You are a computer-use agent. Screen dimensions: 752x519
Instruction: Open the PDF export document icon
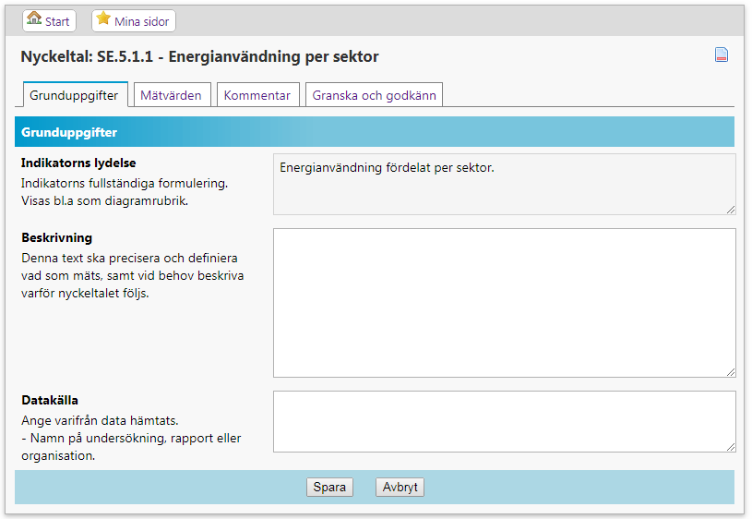pyautogui.click(x=722, y=55)
